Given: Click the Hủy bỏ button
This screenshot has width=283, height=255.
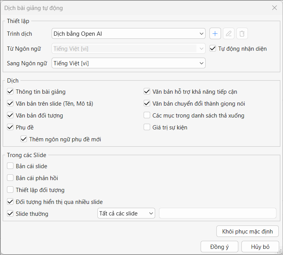Looking at the screenshot, I should [260, 247].
